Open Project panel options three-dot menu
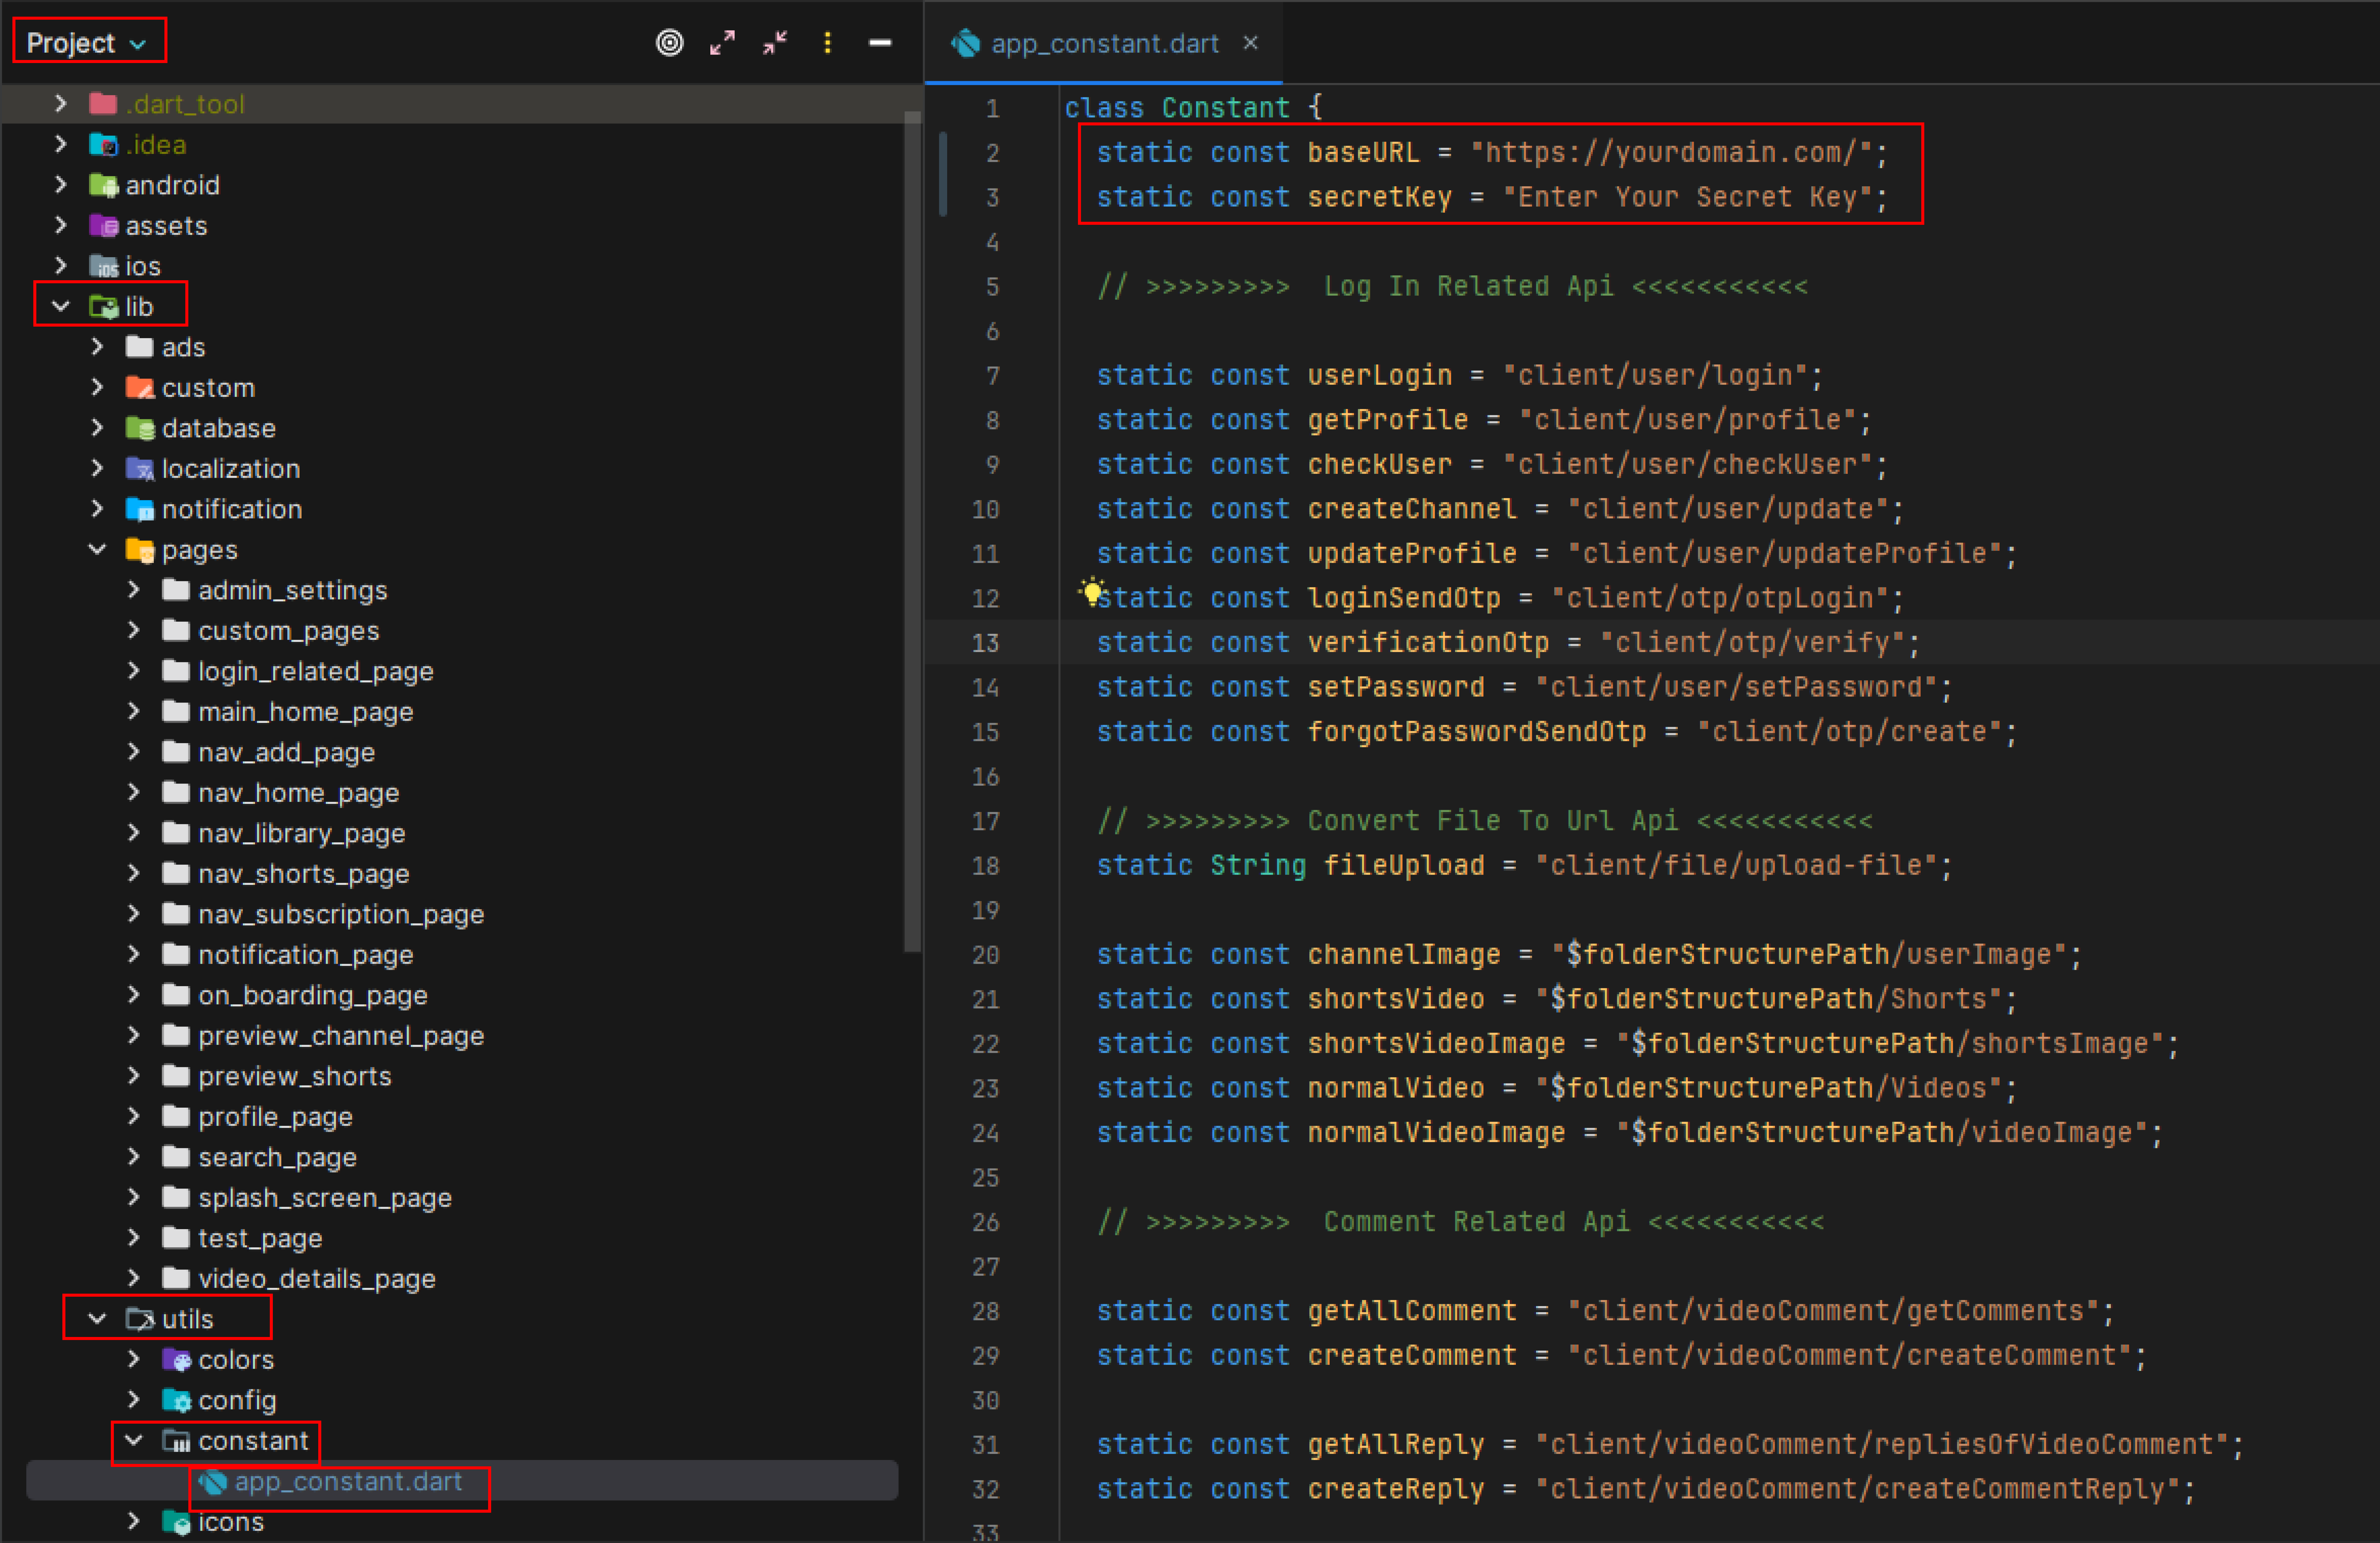Screen dimensions: 2380x1543 coord(827,43)
